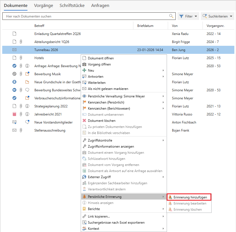
Task: Click the checkmark icon on Verbraucherschutzinformationen row
Action: point(14,98)
